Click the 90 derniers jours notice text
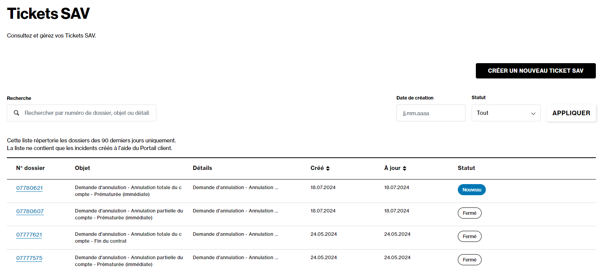Image resolution: width=602 pixels, height=271 pixels. [x=91, y=140]
